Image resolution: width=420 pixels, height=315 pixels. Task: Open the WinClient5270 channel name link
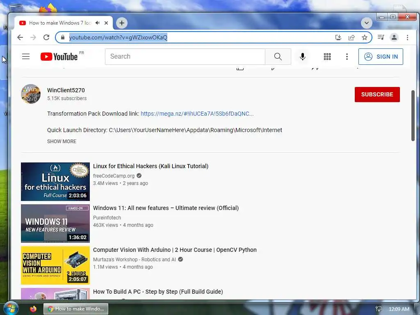tap(66, 90)
